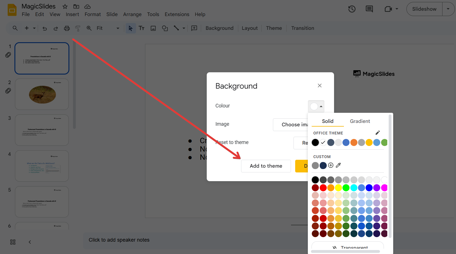Click the insert image toolbar icon

[153, 28]
